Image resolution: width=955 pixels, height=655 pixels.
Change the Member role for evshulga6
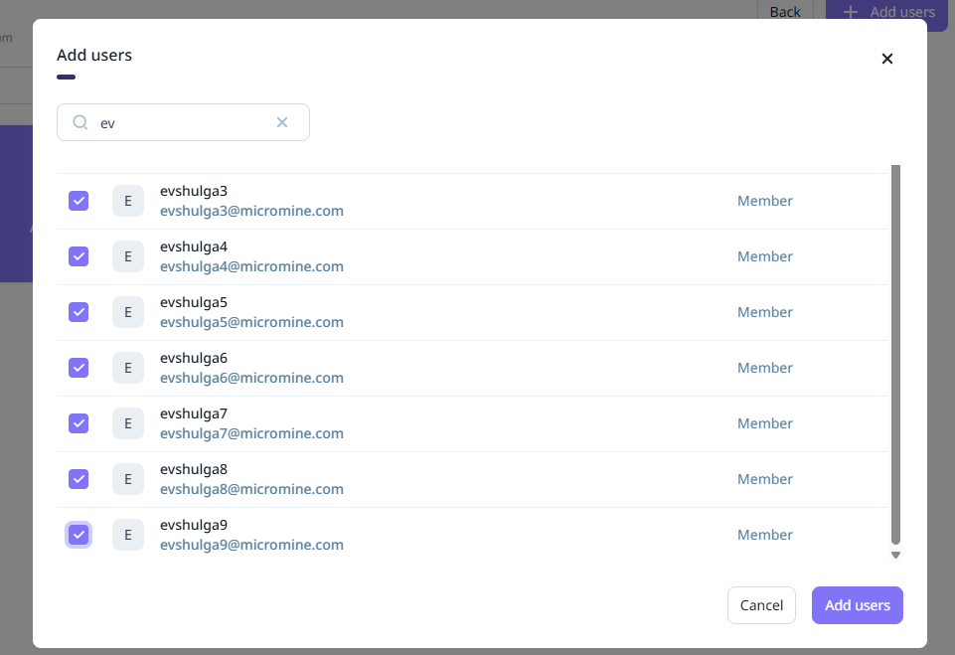point(764,368)
